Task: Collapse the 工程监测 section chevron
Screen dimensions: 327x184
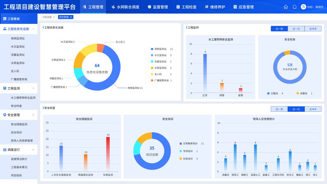Action: tap(33, 88)
